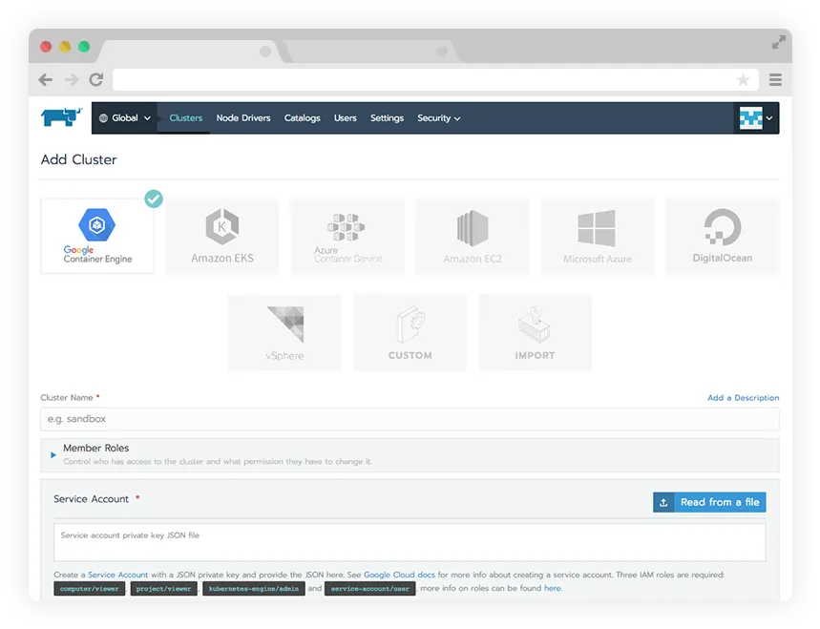
Task: Click the service-account/user role tag
Action: click(x=369, y=589)
